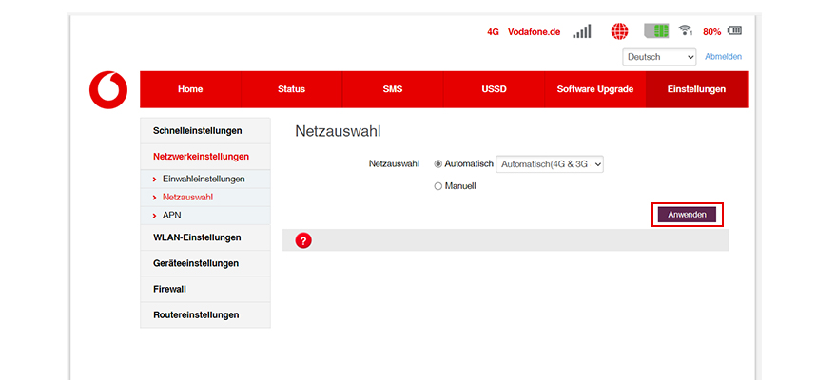Expand the WLAN-Einstellungen sidebar section
836x380 pixels.
point(197,237)
